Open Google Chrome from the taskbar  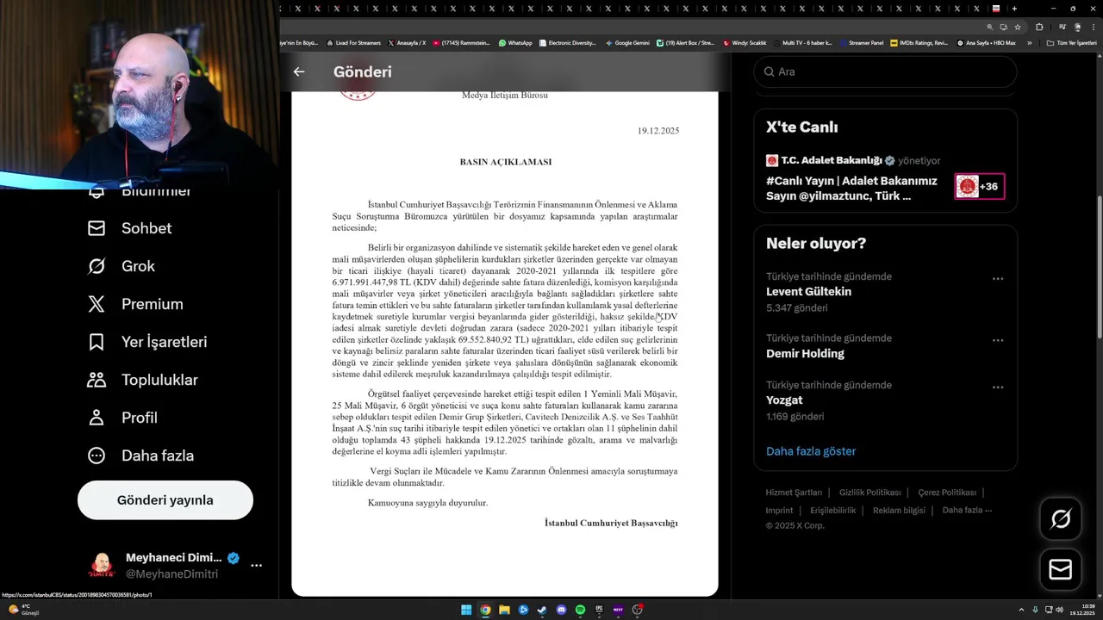click(x=485, y=610)
